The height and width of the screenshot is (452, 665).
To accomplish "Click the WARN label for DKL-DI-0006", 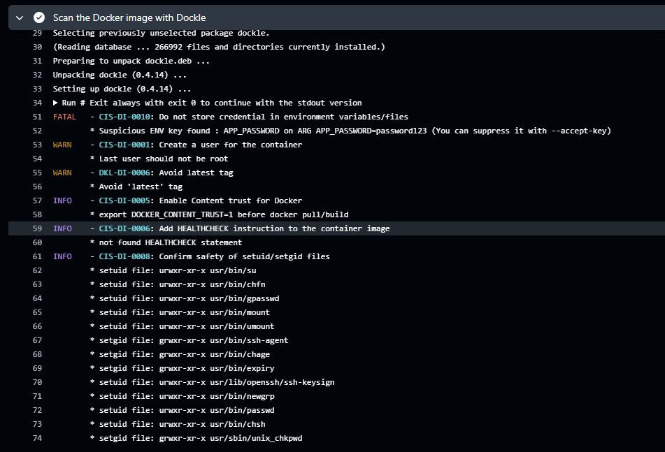I will 62,173.
